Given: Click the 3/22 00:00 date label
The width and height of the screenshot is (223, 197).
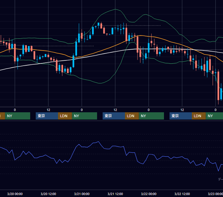Looking at the screenshot, I should coord(149,194).
